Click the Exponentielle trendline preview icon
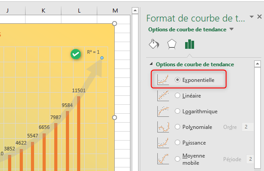 pos(163,80)
